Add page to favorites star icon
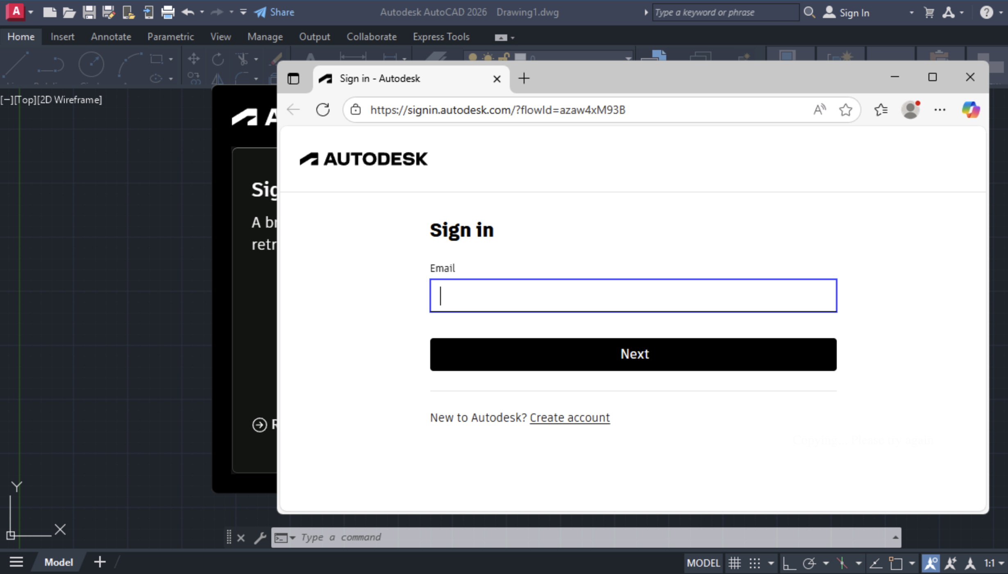This screenshot has height=574, width=1008. click(845, 110)
